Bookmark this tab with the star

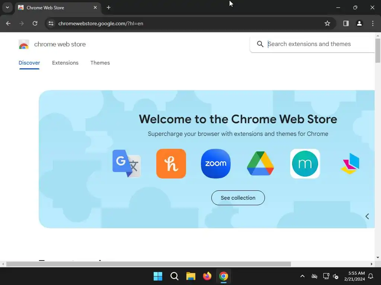[x=327, y=23]
